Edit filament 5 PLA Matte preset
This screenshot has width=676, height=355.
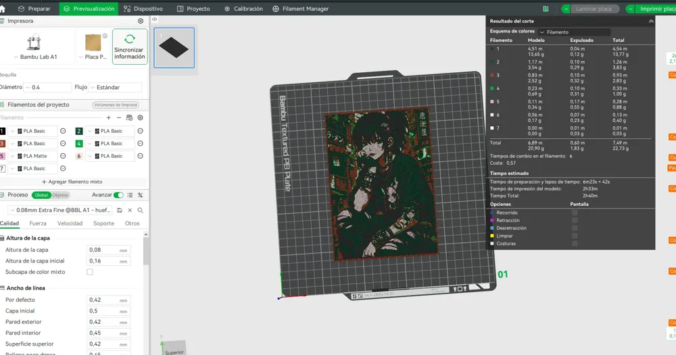63,156
